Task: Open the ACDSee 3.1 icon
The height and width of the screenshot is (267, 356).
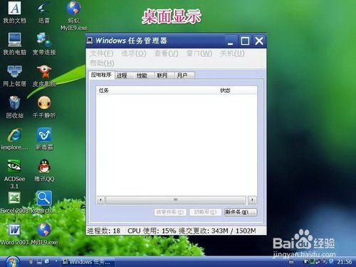Action: coord(15,174)
